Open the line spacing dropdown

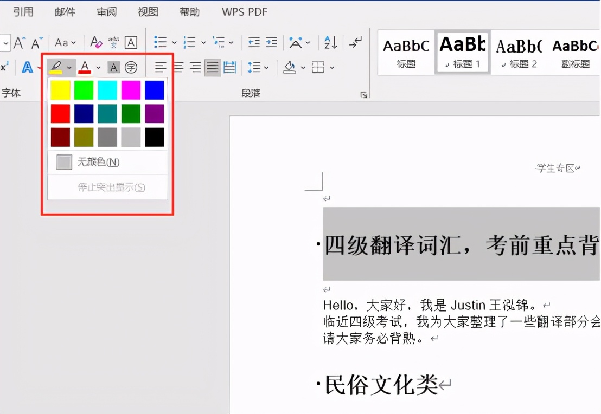[265, 66]
